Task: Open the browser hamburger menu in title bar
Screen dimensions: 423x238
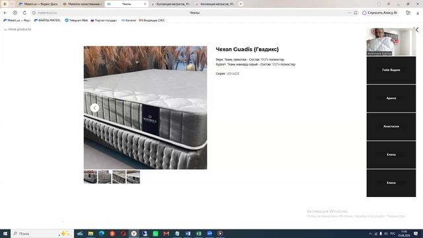Action: pos(389,4)
